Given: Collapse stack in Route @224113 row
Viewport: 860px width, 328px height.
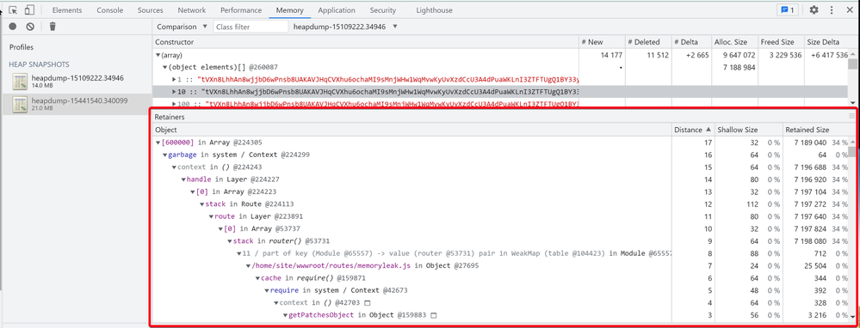Looking at the screenshot, I should tap(201, 203).
